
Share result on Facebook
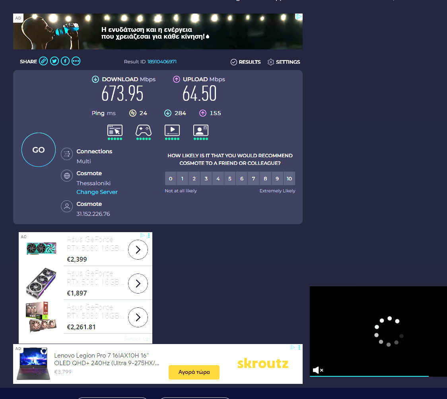click(x=65, y=61)
